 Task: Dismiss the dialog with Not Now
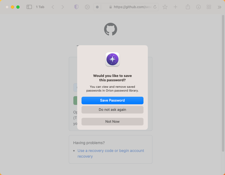tap(112, 122)
